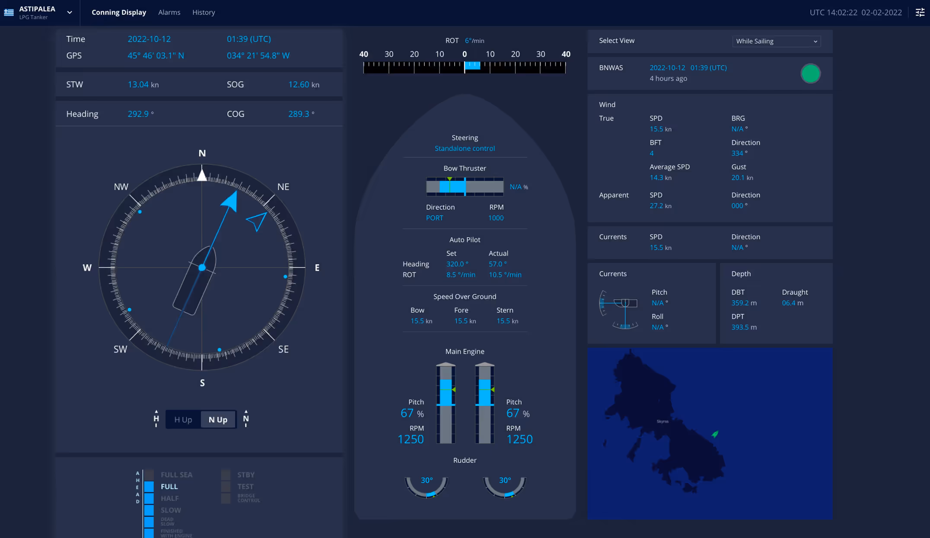Click the north-up arrow icon beside N Up
Viewport: 930px width, 538px height.
click(245, 419)
